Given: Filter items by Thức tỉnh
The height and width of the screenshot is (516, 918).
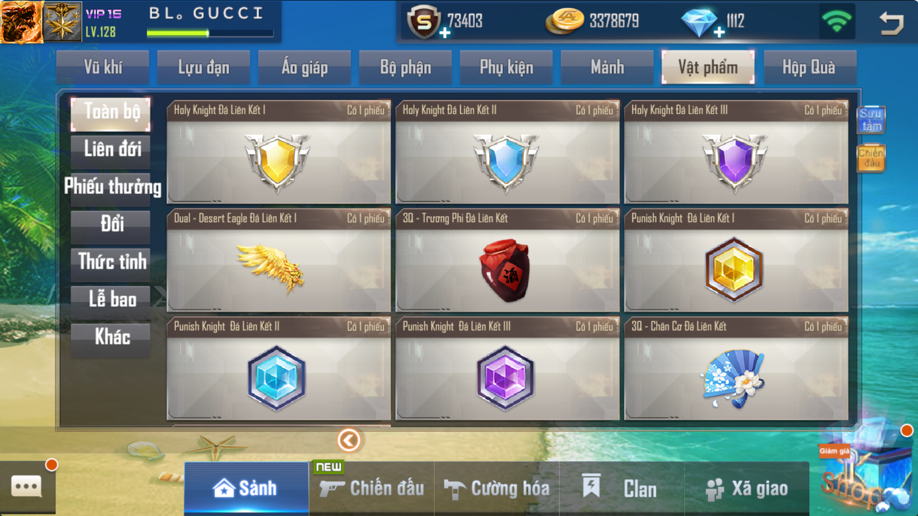Looking at the screenshot, I should click(x=111, y=262).
